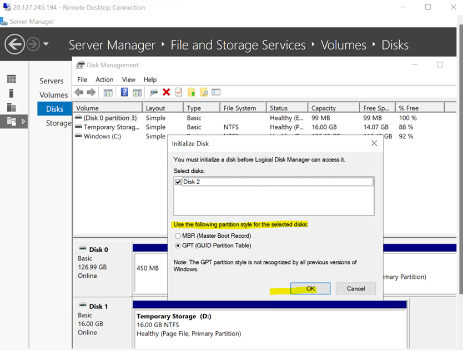463x350 pixels.
Task: Cancel the Initialize Disk dialog
Action: click(x=355, y=288)
